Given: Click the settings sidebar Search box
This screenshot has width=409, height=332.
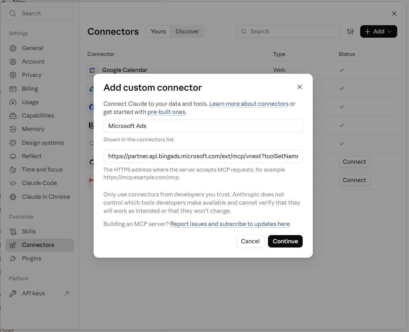Looking at the screenshot, I should coord(40,13).
